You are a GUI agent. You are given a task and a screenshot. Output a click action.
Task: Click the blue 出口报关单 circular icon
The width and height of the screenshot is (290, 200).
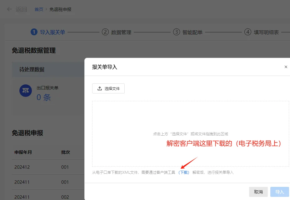coord(25,91)
